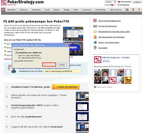Open the Nyheter menu item
Screen dimensions: 145x133
click(56, 10)
